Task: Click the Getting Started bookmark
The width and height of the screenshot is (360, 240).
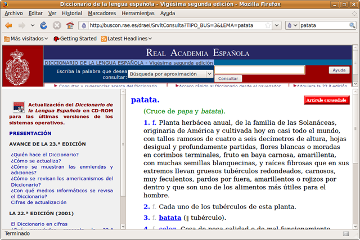Action: [74, 38]
